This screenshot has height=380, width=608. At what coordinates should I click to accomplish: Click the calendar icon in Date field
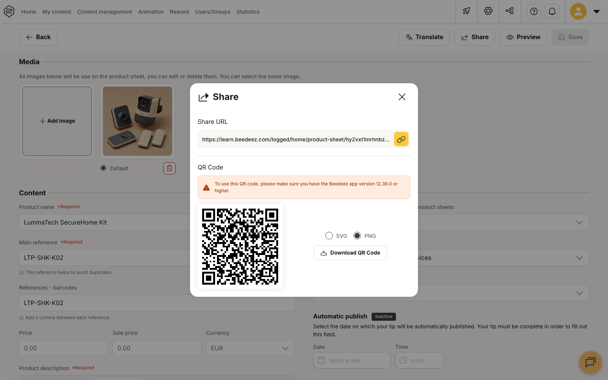pyautogui.click(x=321, y=360)
